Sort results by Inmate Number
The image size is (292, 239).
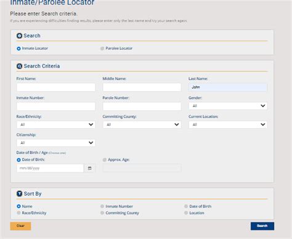(x=102, y=206)
